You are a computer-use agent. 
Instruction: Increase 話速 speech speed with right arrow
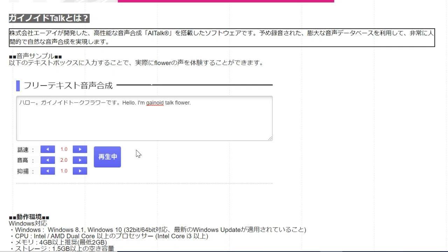coord(80,149)
